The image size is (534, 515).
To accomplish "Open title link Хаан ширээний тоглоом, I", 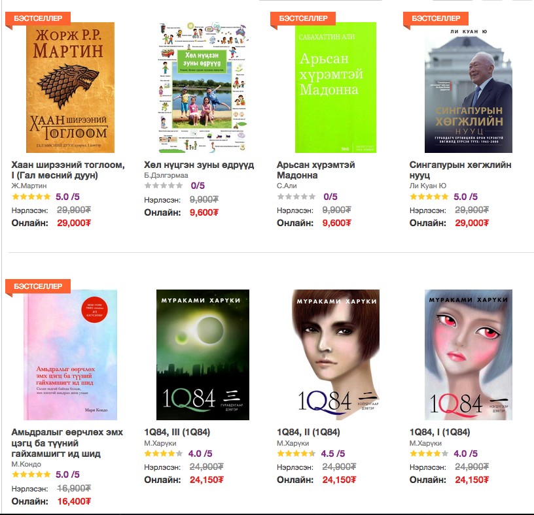I will point(68,170).
